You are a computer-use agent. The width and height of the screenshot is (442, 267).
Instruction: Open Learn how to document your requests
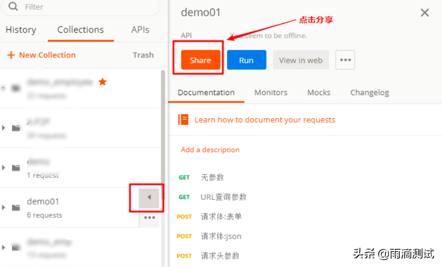tap(265, 120)
